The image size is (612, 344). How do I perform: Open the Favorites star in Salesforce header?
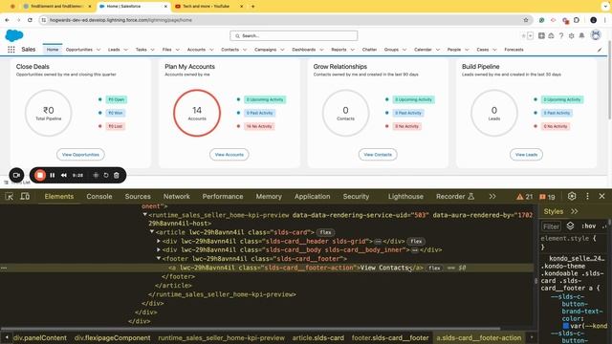coord(523,36)
